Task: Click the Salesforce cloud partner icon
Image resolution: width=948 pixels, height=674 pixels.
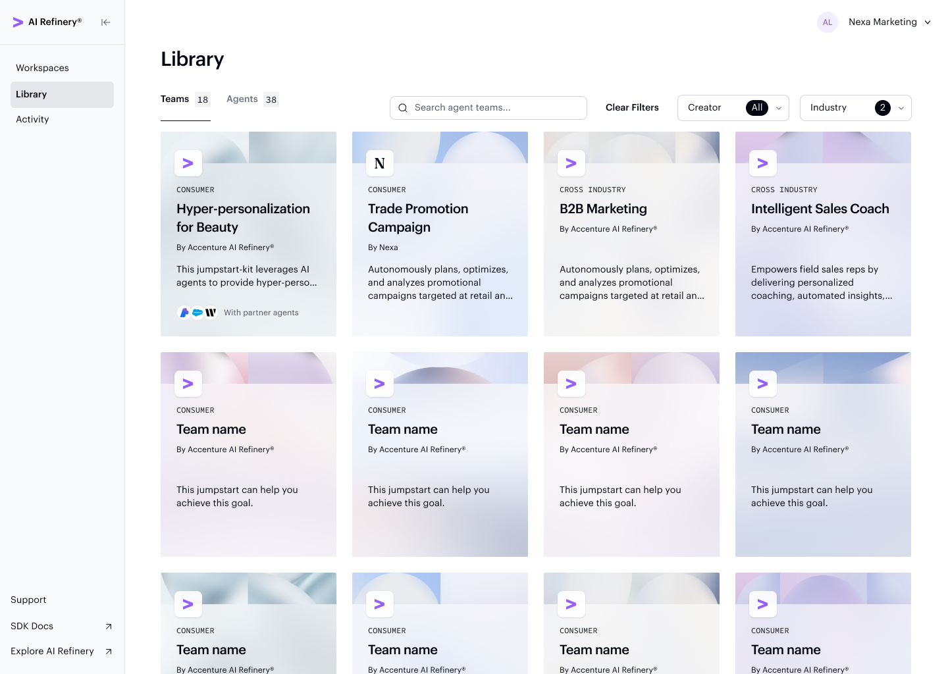Action: tap(197, 313)
